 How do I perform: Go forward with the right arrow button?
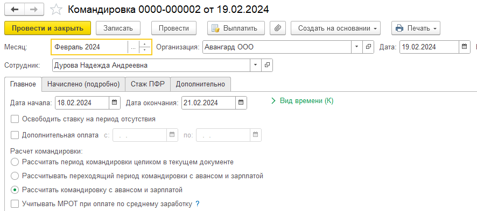coord(34,10)
